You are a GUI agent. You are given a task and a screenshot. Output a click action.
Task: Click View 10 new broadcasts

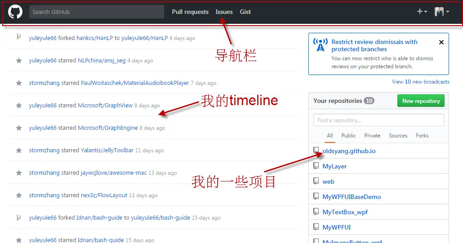[420, 82]
